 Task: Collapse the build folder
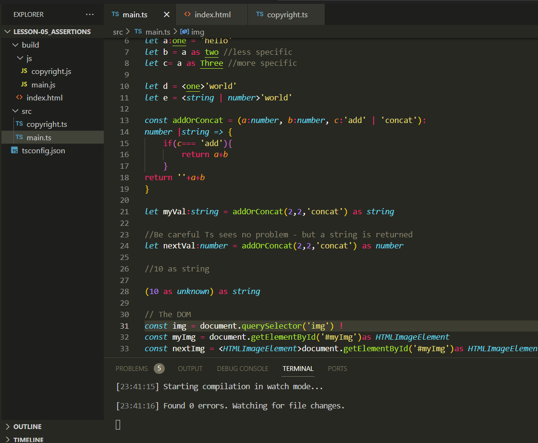click(x=15, y=45)
